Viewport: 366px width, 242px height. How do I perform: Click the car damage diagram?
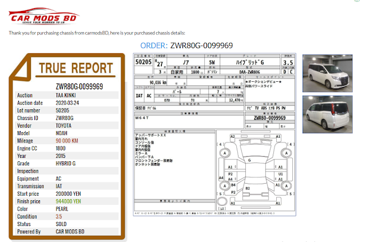[256, 170]
